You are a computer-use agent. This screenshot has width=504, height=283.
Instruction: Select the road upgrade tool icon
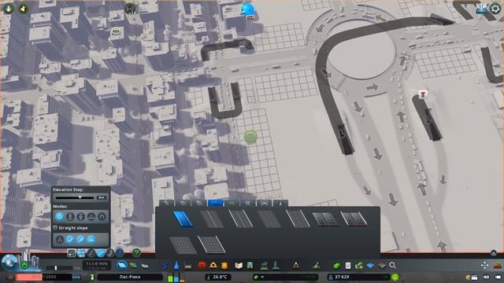120,253
